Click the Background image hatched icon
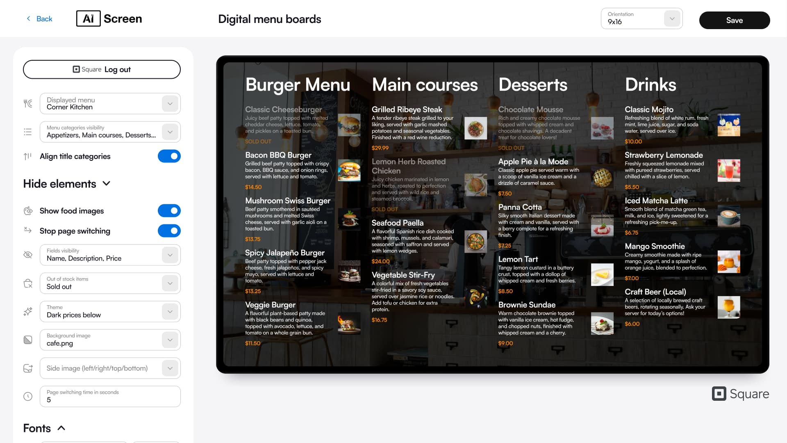 pyautogui.click(x=28, y=340)
